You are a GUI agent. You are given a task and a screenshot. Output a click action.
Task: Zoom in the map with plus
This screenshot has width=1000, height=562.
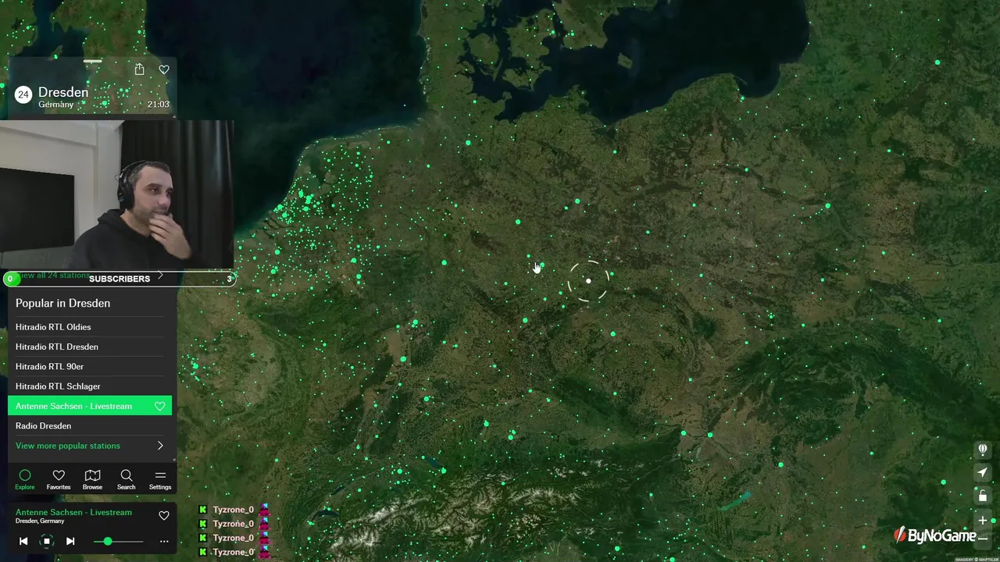point(983,520)
